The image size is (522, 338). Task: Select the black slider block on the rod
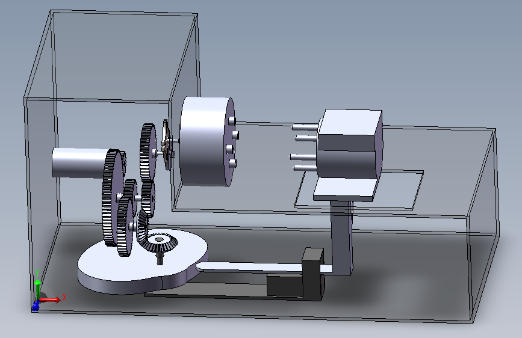pos(313,274)
